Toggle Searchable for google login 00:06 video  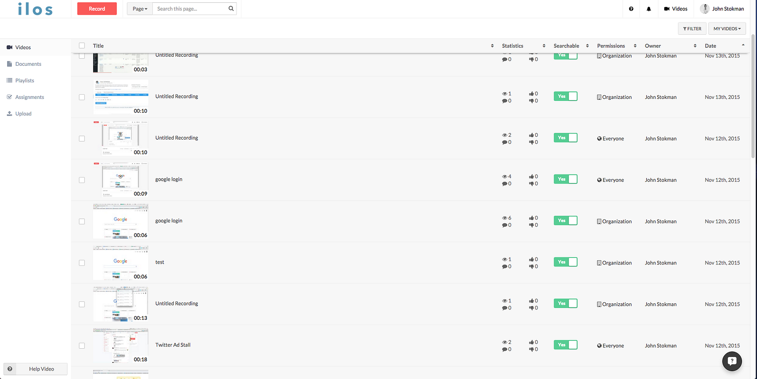[x=565, y=220]
